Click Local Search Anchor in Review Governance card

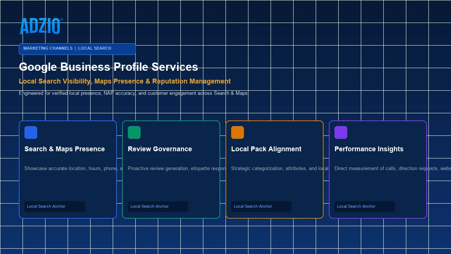158,207
